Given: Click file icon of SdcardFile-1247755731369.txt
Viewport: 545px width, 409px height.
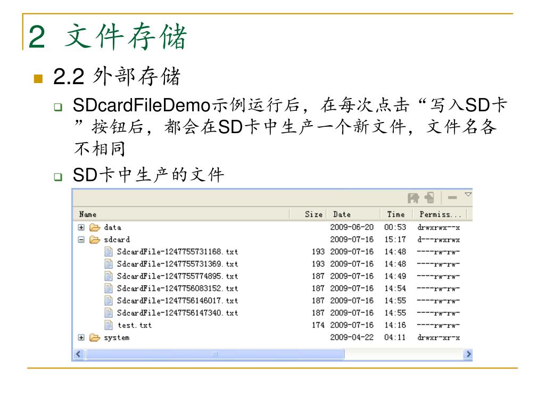Looking at the screenshot, I should click(x=109, y=264).
